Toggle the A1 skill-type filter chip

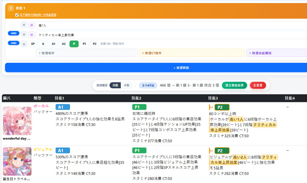click(x=53, y=44)
